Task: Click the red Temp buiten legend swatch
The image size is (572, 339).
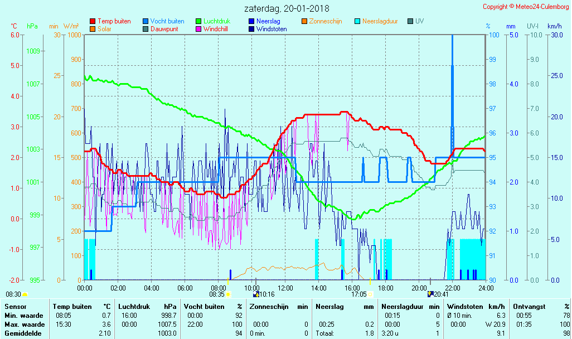Action: 93,22
